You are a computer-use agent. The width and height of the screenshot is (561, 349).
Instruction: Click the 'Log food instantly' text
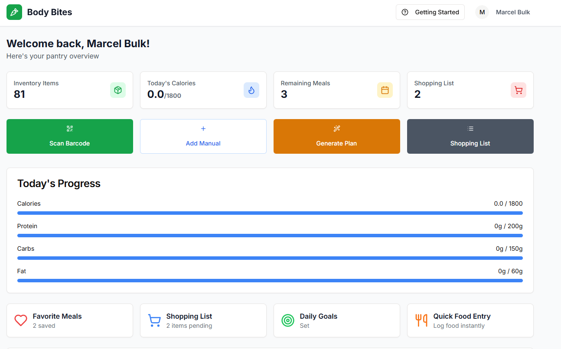point(459,326)
